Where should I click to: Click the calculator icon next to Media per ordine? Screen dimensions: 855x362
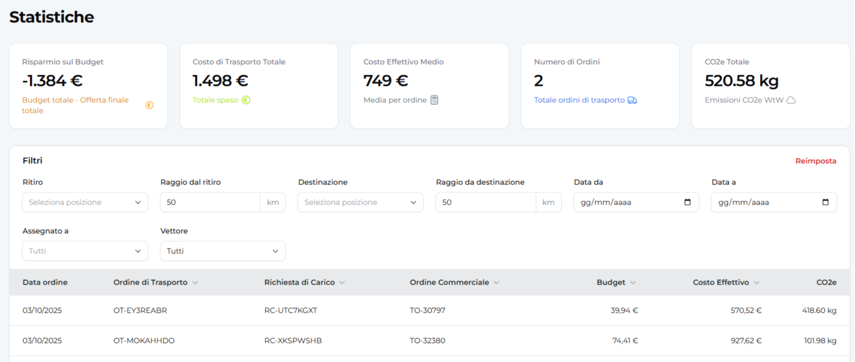[434, 100]
